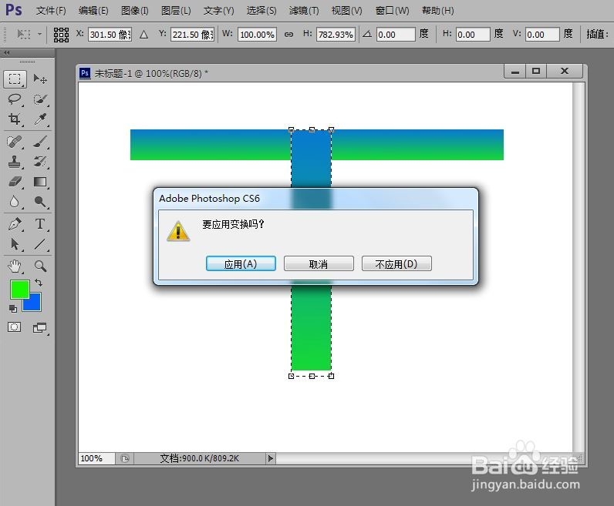
Task: Open the status bar info arrow menu
Action: [270, 458]
